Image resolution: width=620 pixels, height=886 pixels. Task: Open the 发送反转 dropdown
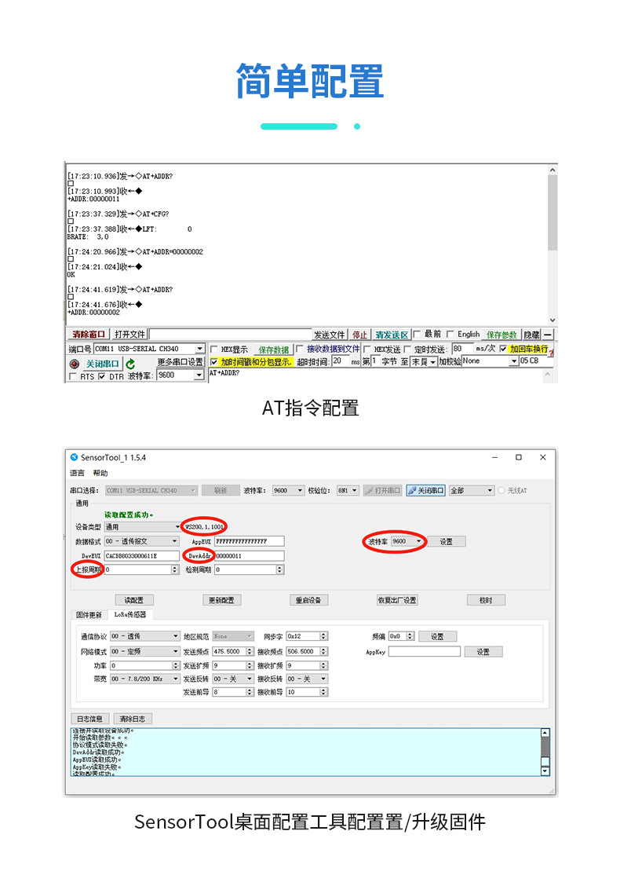click(x=232, y=679)
